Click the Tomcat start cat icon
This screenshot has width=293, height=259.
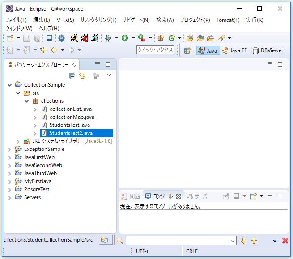[74, 38]
